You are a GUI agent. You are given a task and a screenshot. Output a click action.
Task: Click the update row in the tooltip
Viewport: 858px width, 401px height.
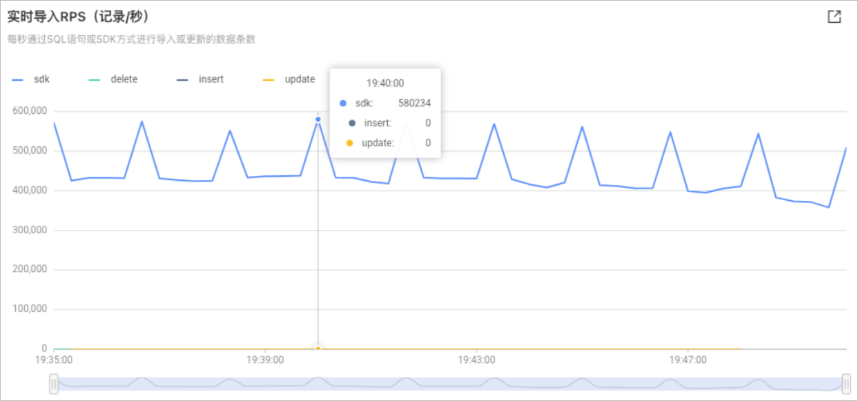click(x=385, y=143)
